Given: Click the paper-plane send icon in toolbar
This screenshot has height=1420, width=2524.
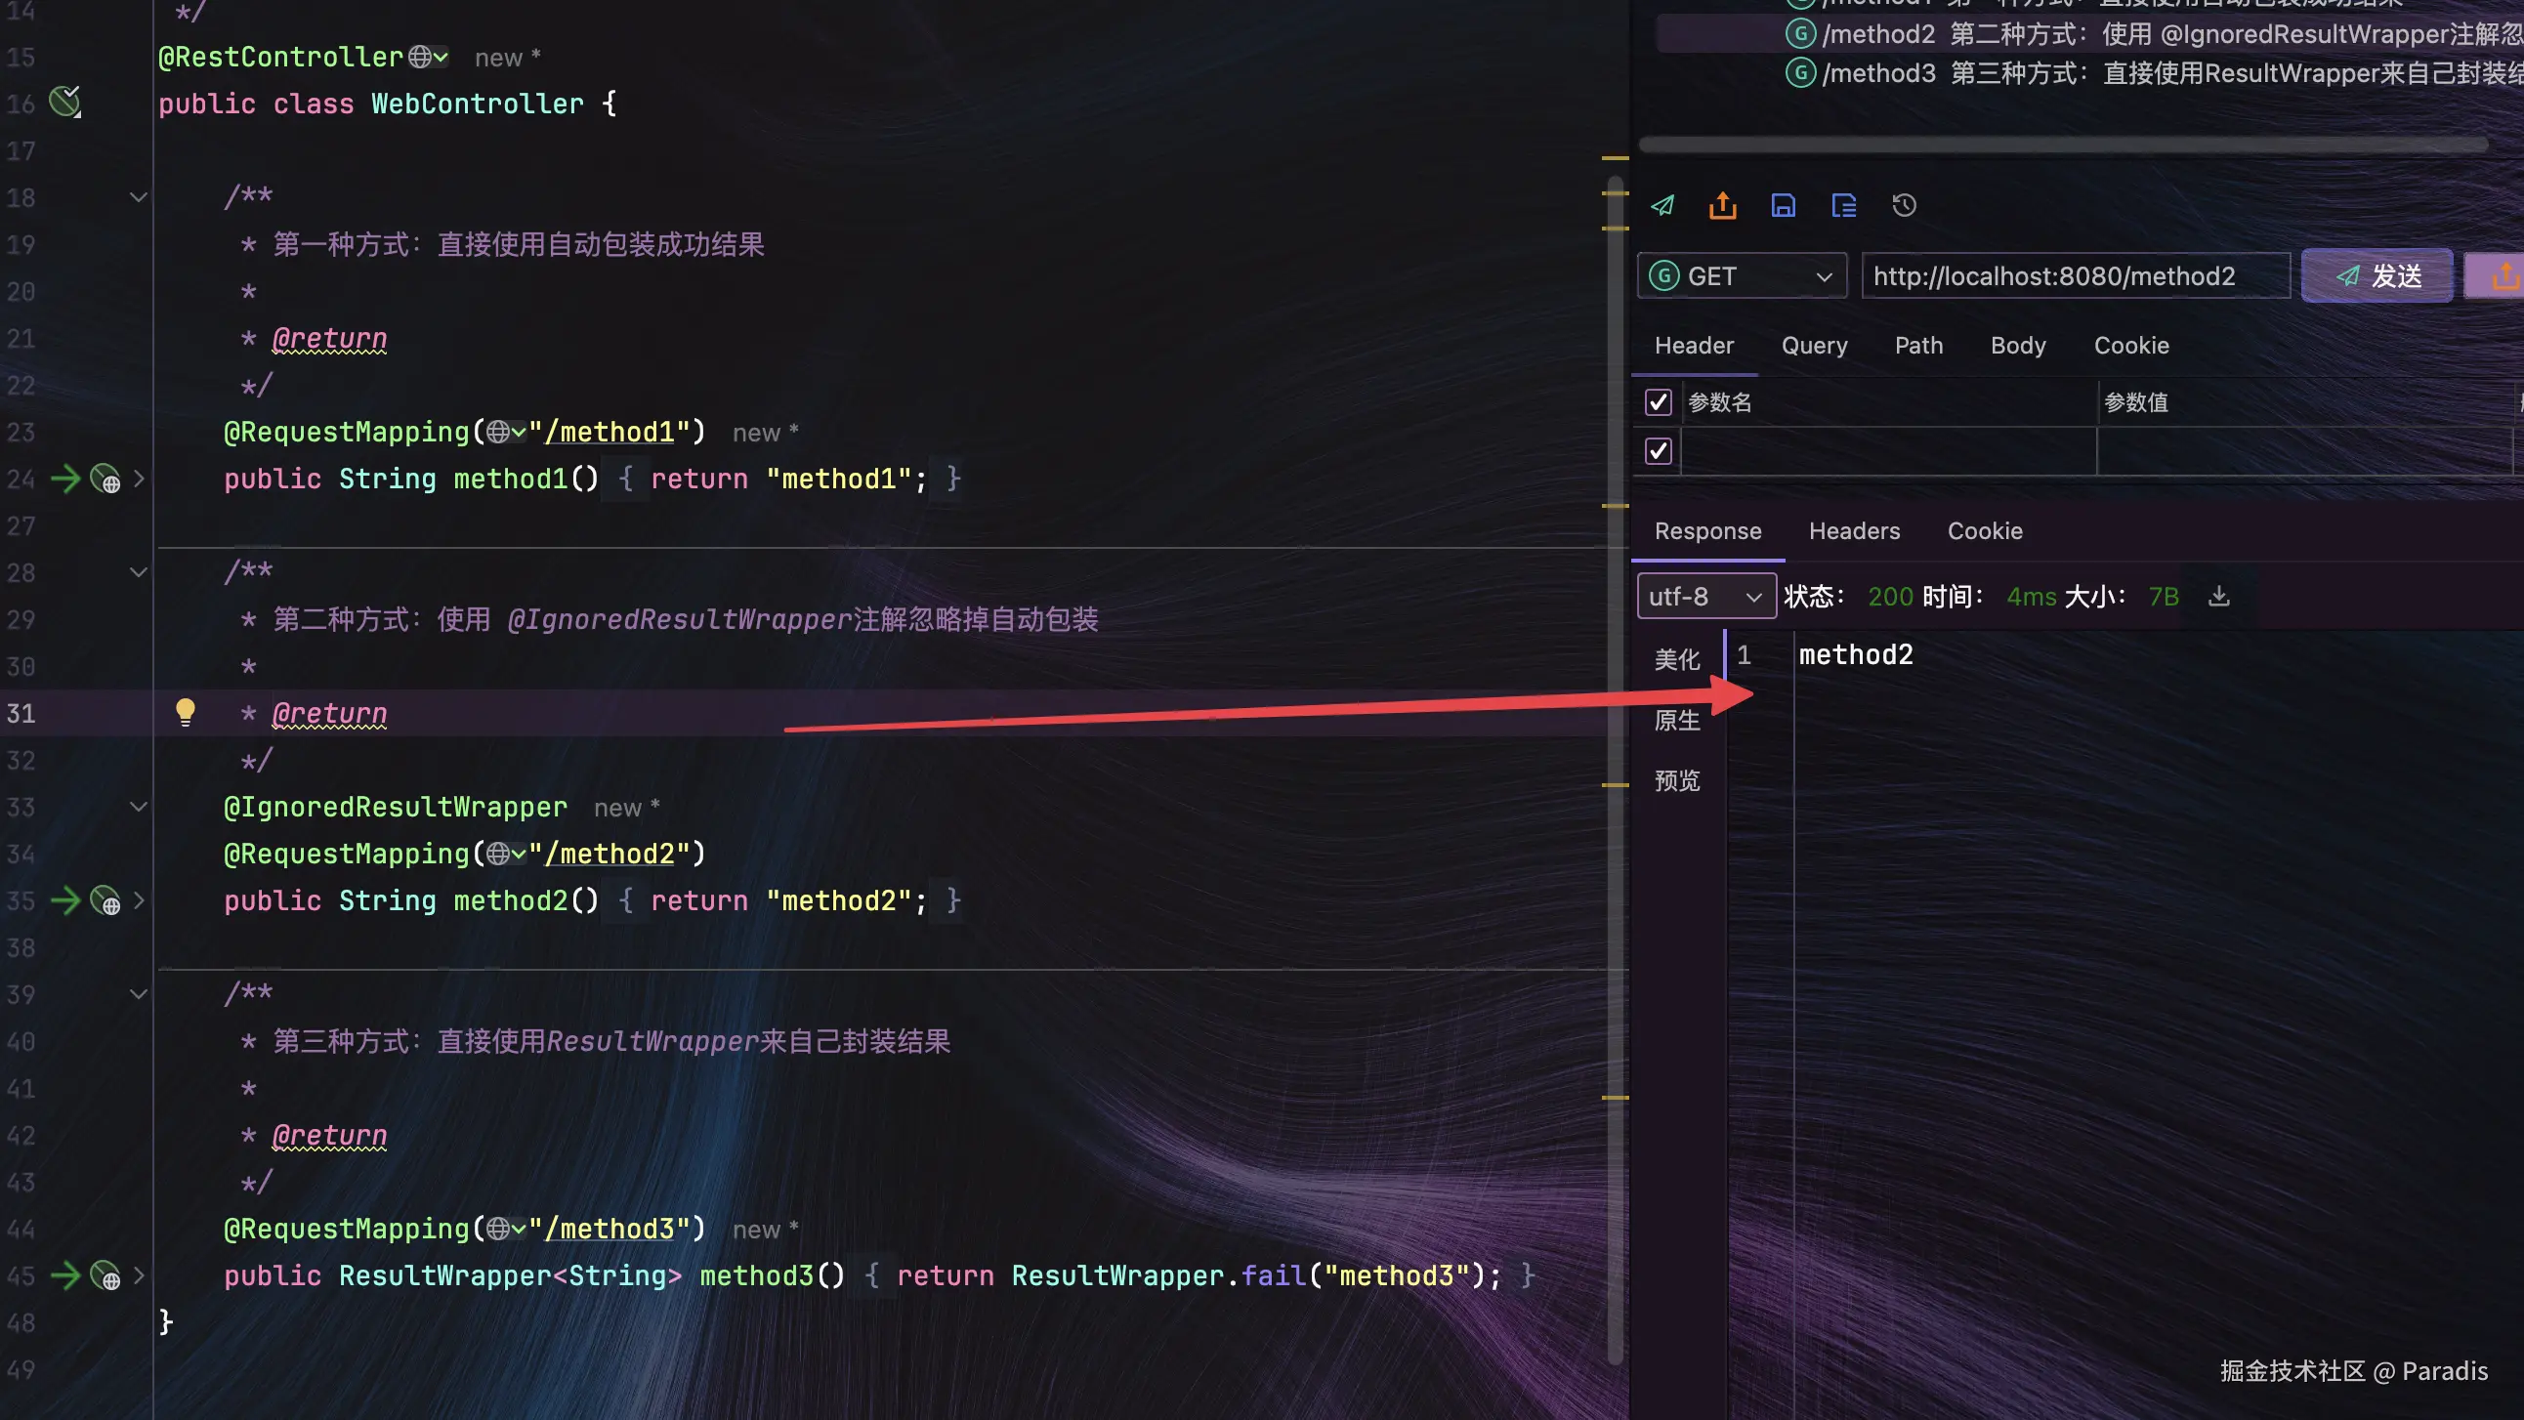Looking at the screenshot, I should (1662, 206).
